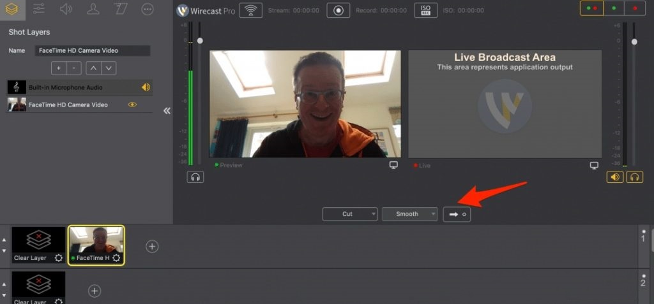Open the chroma key person tab

pos(93,9)
